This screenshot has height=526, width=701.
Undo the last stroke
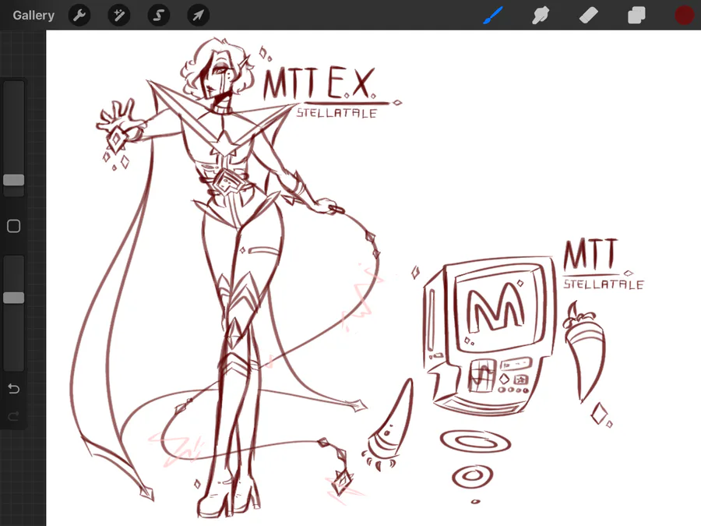pos(14,388)
